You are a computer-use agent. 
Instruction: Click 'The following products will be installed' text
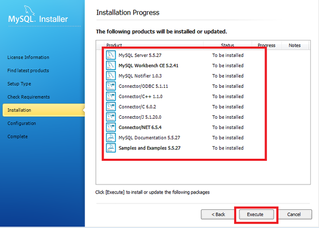point(161,32)
